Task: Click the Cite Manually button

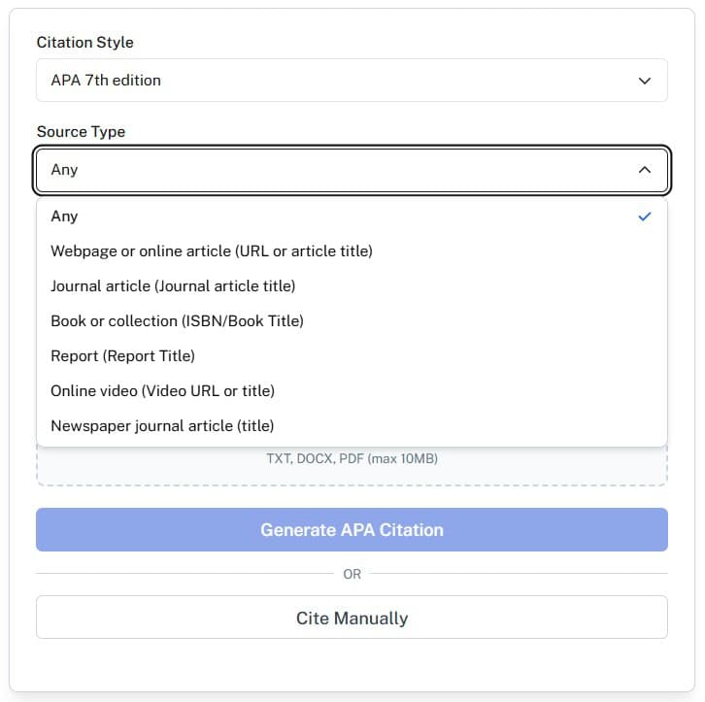Action: click(352, 618)
